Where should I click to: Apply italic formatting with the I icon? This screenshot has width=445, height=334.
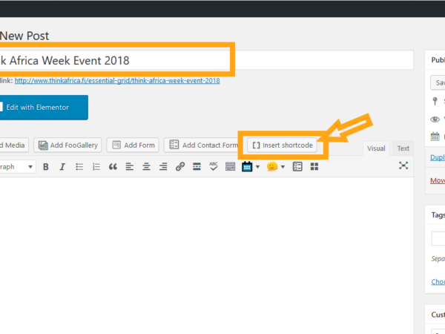[62, 167]
